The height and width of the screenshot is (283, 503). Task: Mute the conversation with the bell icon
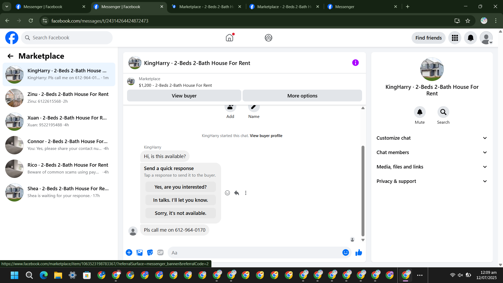click(420, 112)
